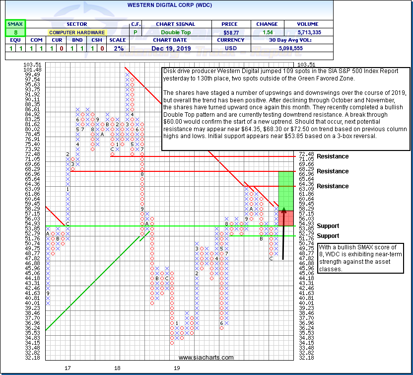Select the COMPUTER HARDWARE sector label
Image resolution: width=413 pixels, height=375 pixels.
pyautogui.click(x=76, y=32)
